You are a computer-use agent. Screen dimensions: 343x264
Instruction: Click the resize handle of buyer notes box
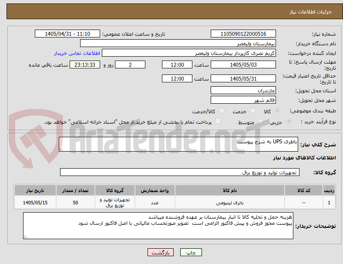(x=25, y=237)
